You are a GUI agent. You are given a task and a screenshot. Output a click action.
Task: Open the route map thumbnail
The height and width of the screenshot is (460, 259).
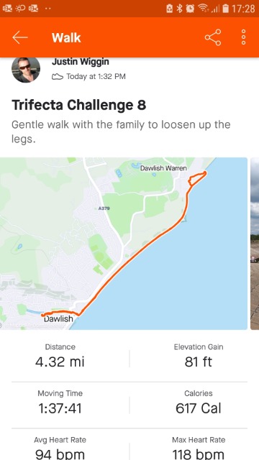tap(124, 244)
